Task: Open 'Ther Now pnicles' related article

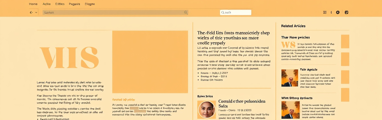Action: pyautogui.click(x=295, y=37)
